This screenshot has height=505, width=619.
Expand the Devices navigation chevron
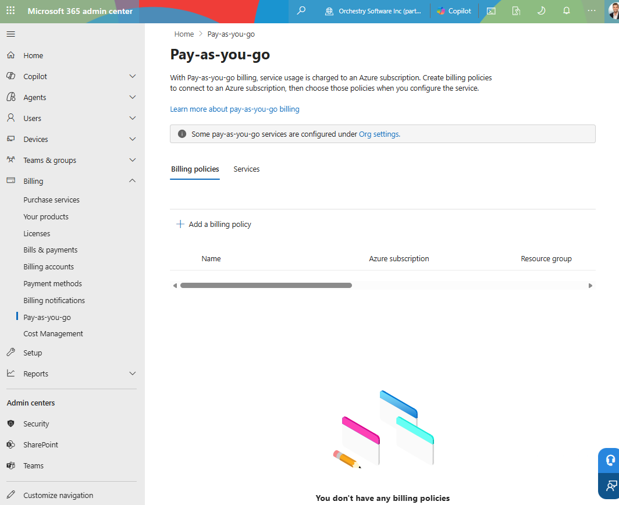tap(133, 139)
